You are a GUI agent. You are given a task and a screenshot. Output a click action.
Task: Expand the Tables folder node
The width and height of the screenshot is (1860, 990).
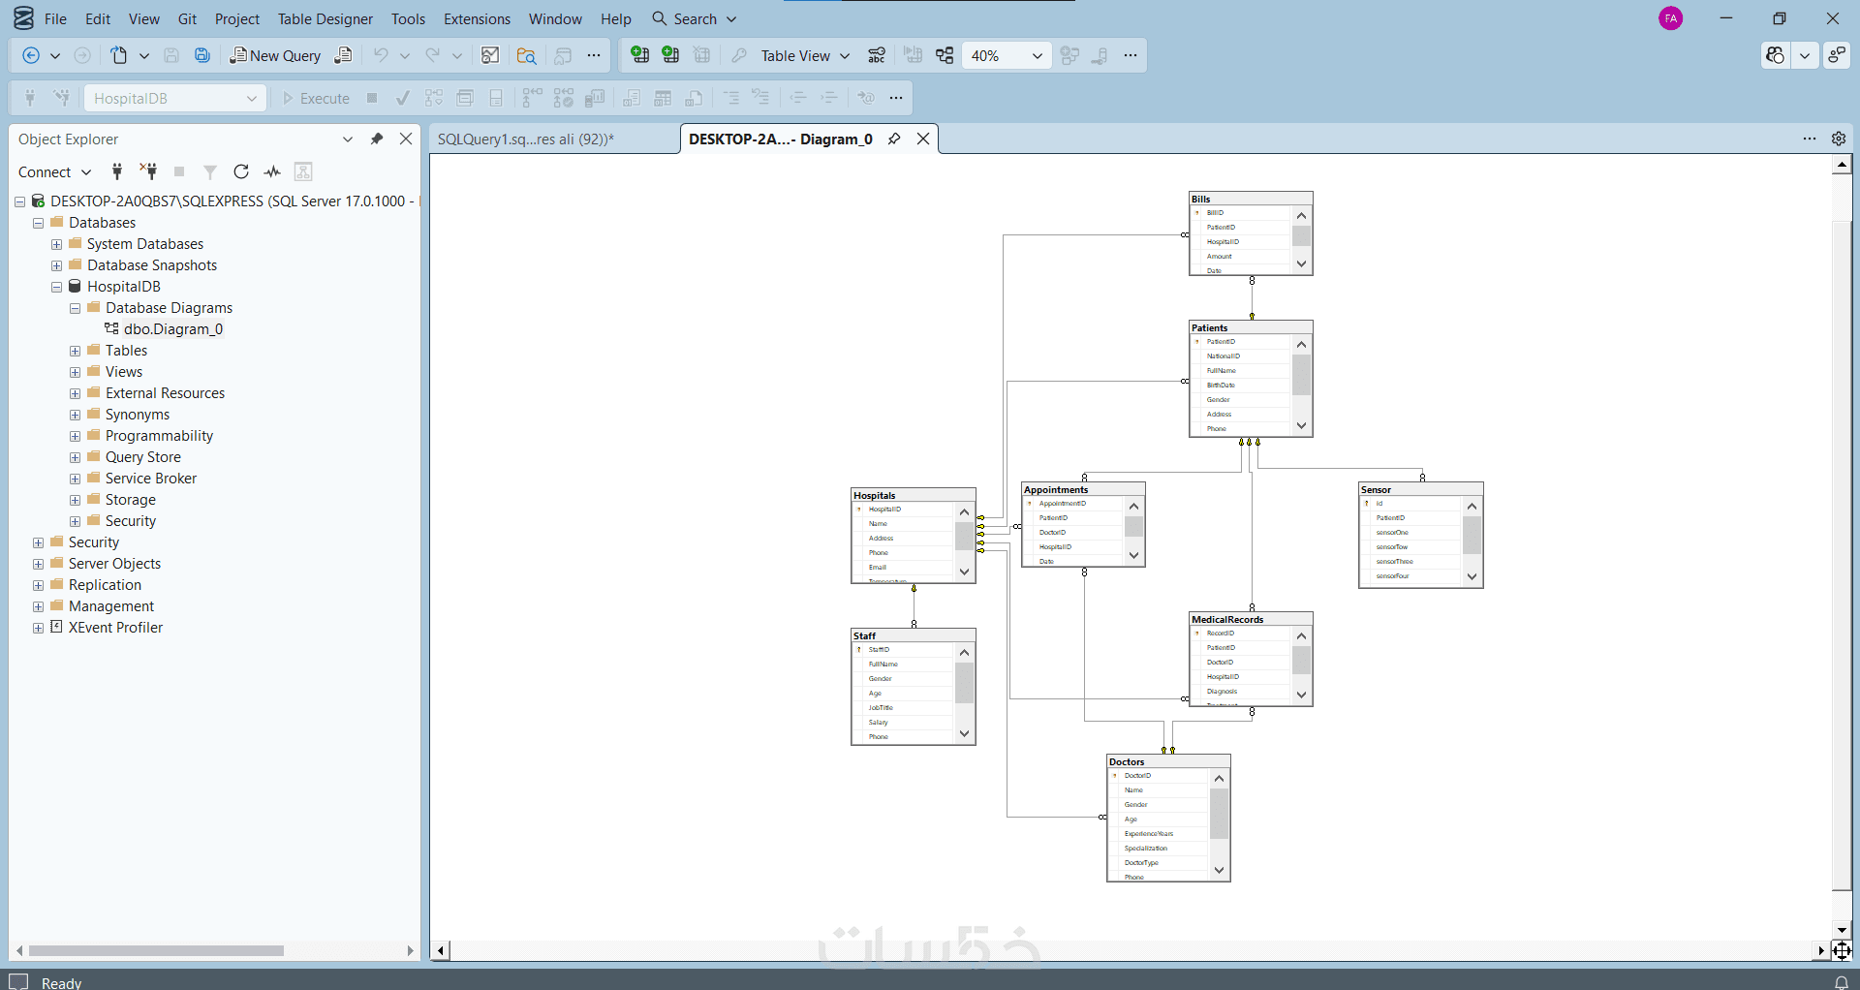pyautogui.click(x=76, y=351)
